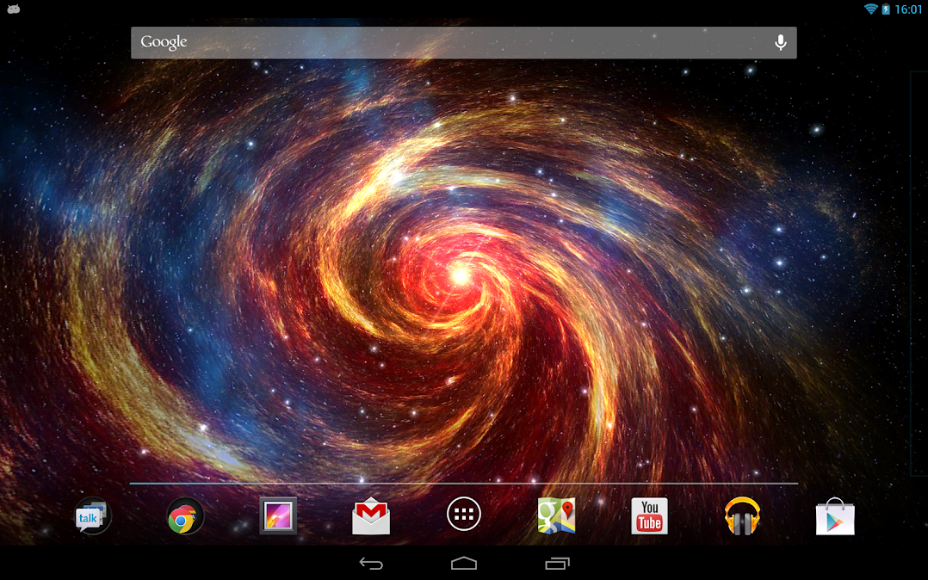Tap the battery charging indicator
This screenshot has height=580, width=928.
click(886, 9)
